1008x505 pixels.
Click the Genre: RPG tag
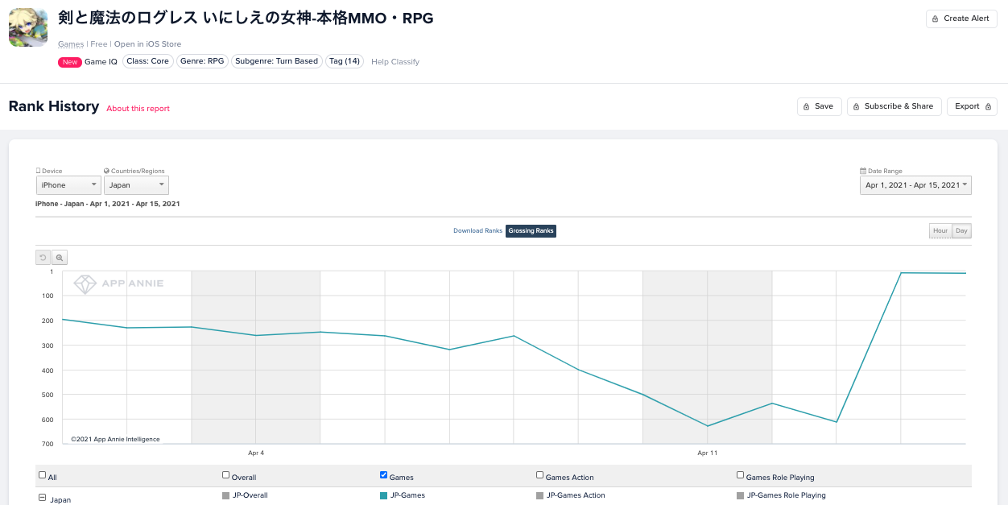coord(202,61)
